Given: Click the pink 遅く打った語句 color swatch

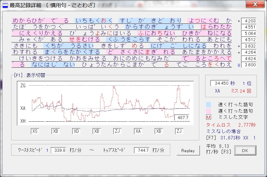Looking at the screenshot, I should pyautogui.click(x=209, y=111).
